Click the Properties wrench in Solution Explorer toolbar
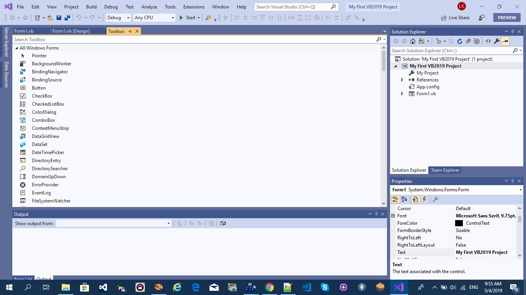Viewport: 526px width, 295px height. point(497,41)
